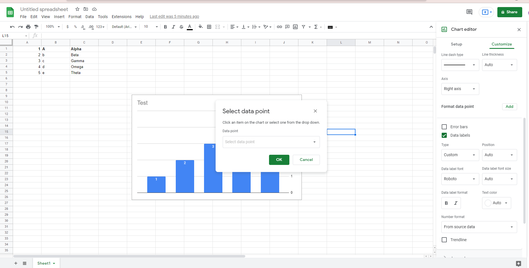The height and width of the screenshot is (268, 529).
Task: Switch to the Setup tab
Action: click(456, 44)
